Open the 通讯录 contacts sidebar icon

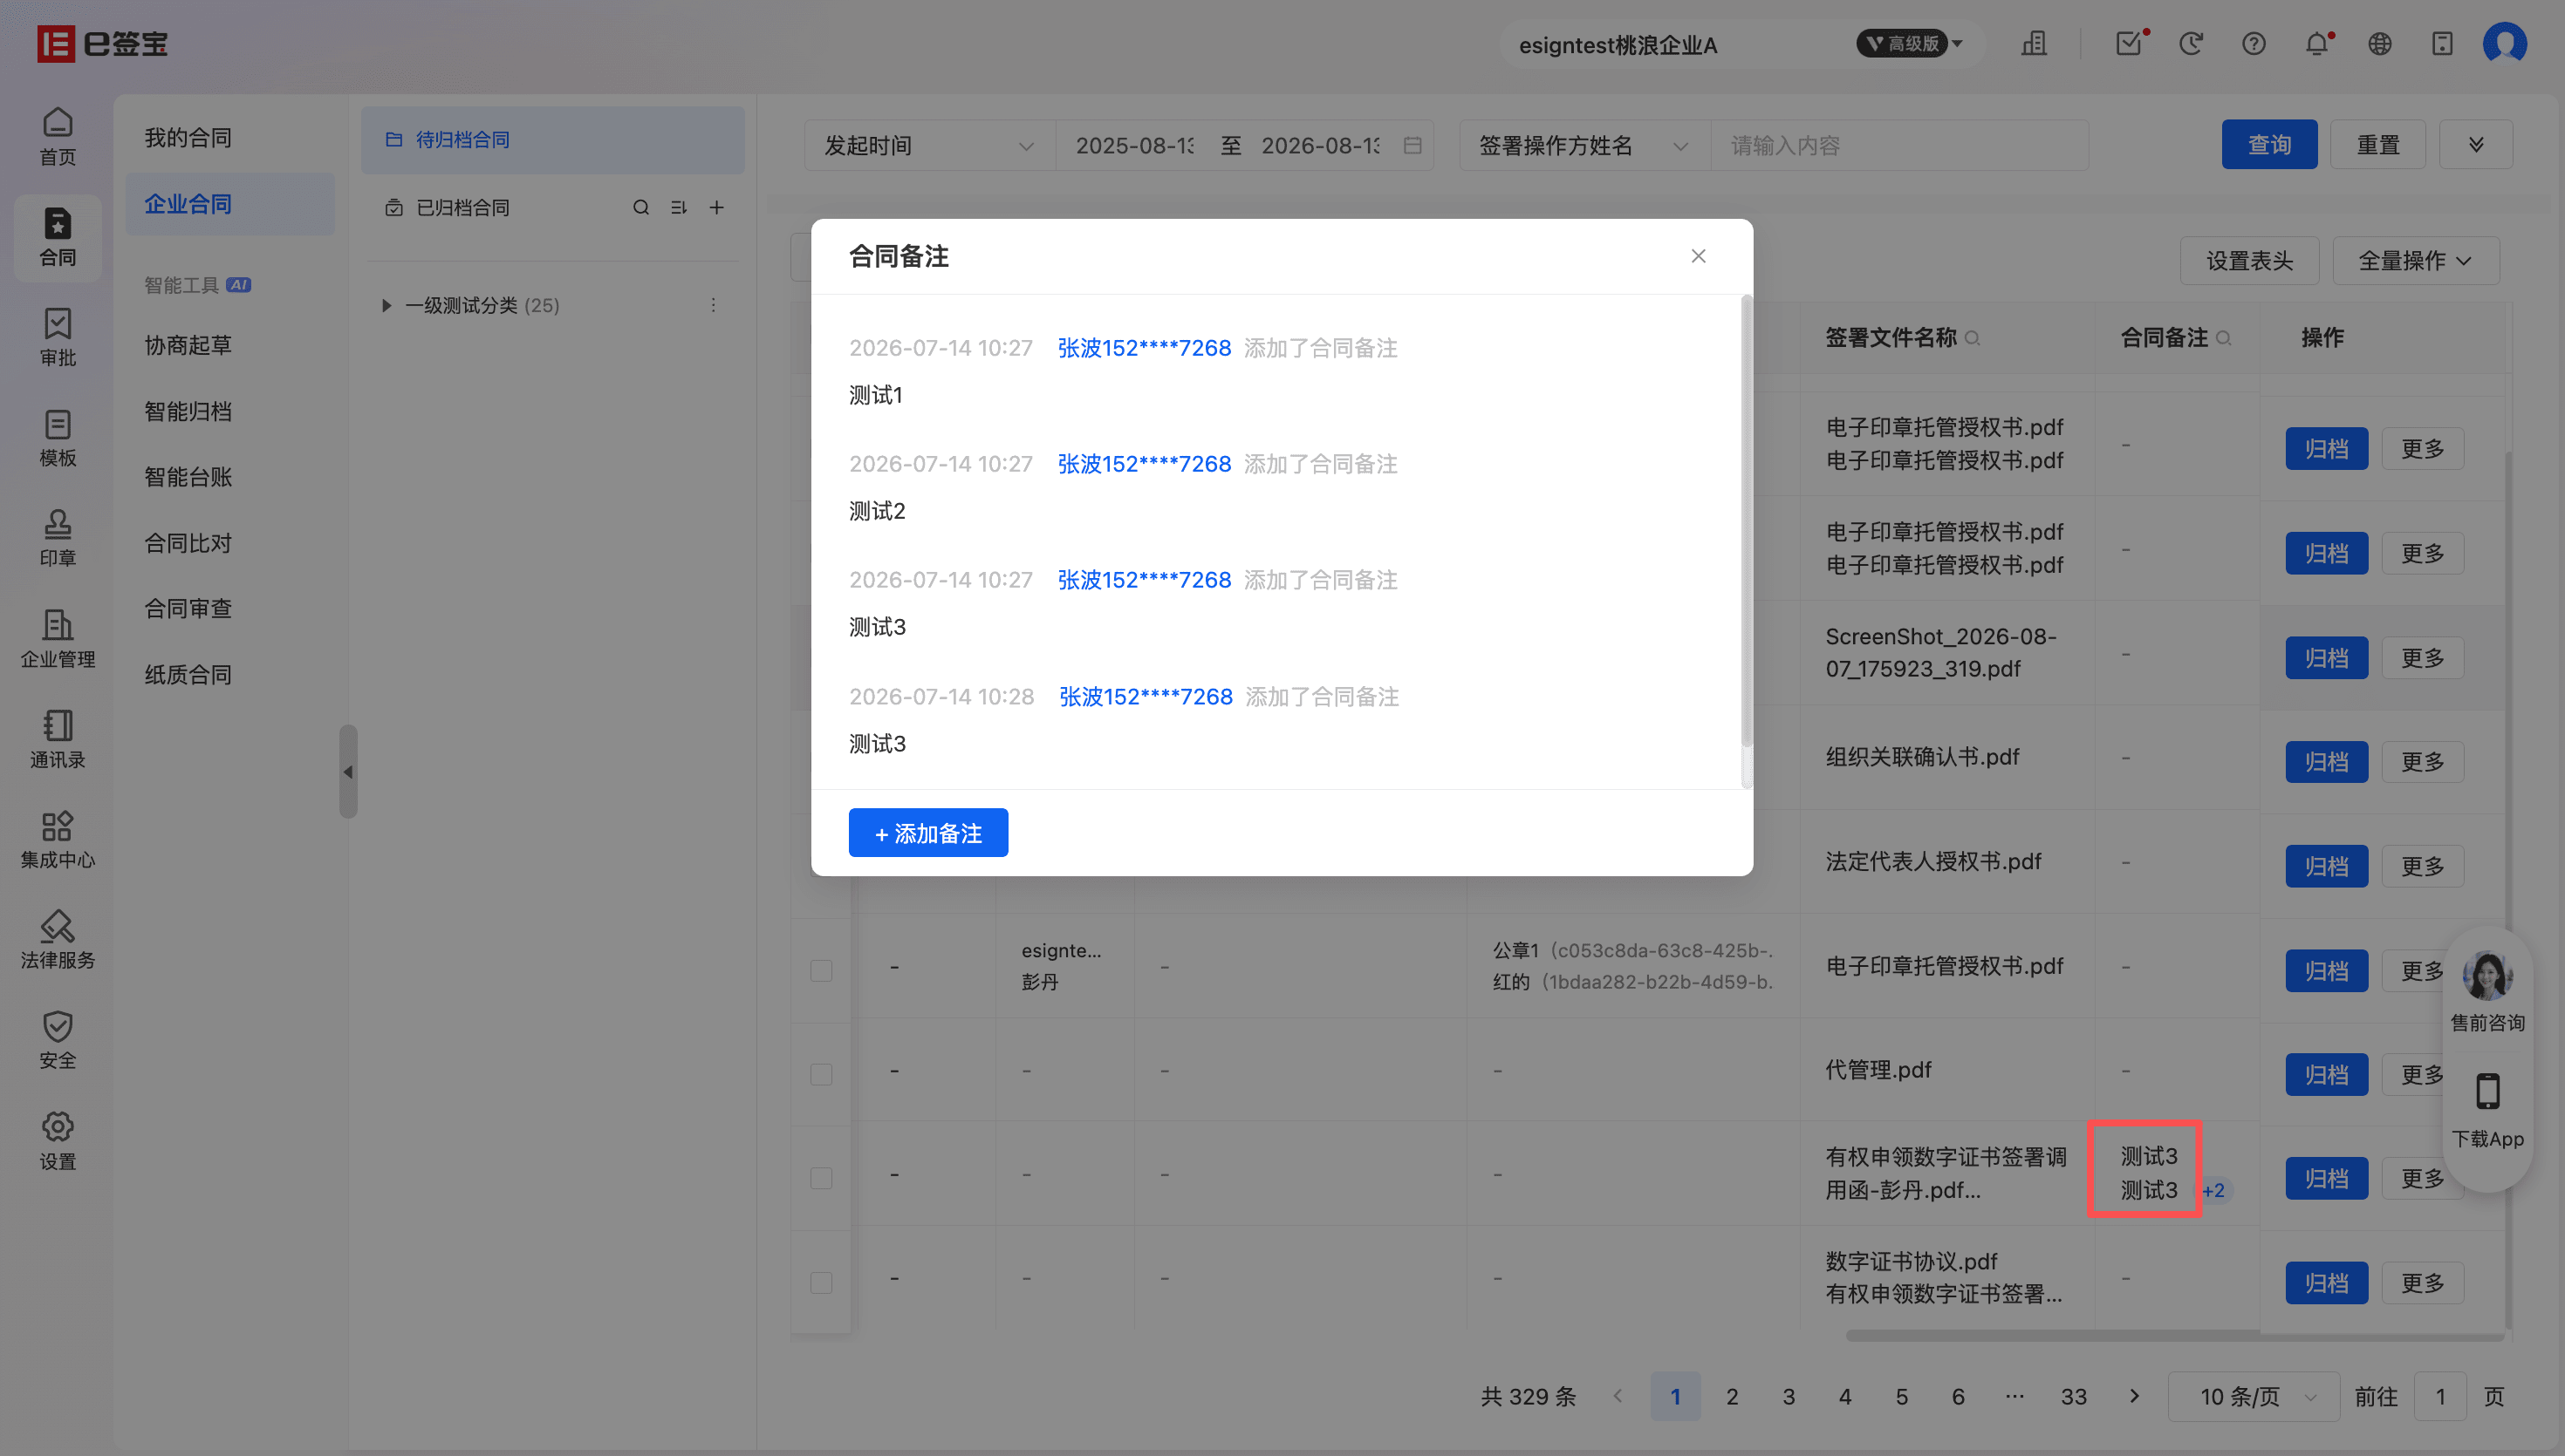point(57,739)
